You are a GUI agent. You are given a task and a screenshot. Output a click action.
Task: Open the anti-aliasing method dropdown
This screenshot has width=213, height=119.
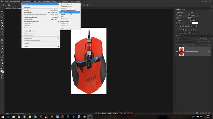point(195,33)
